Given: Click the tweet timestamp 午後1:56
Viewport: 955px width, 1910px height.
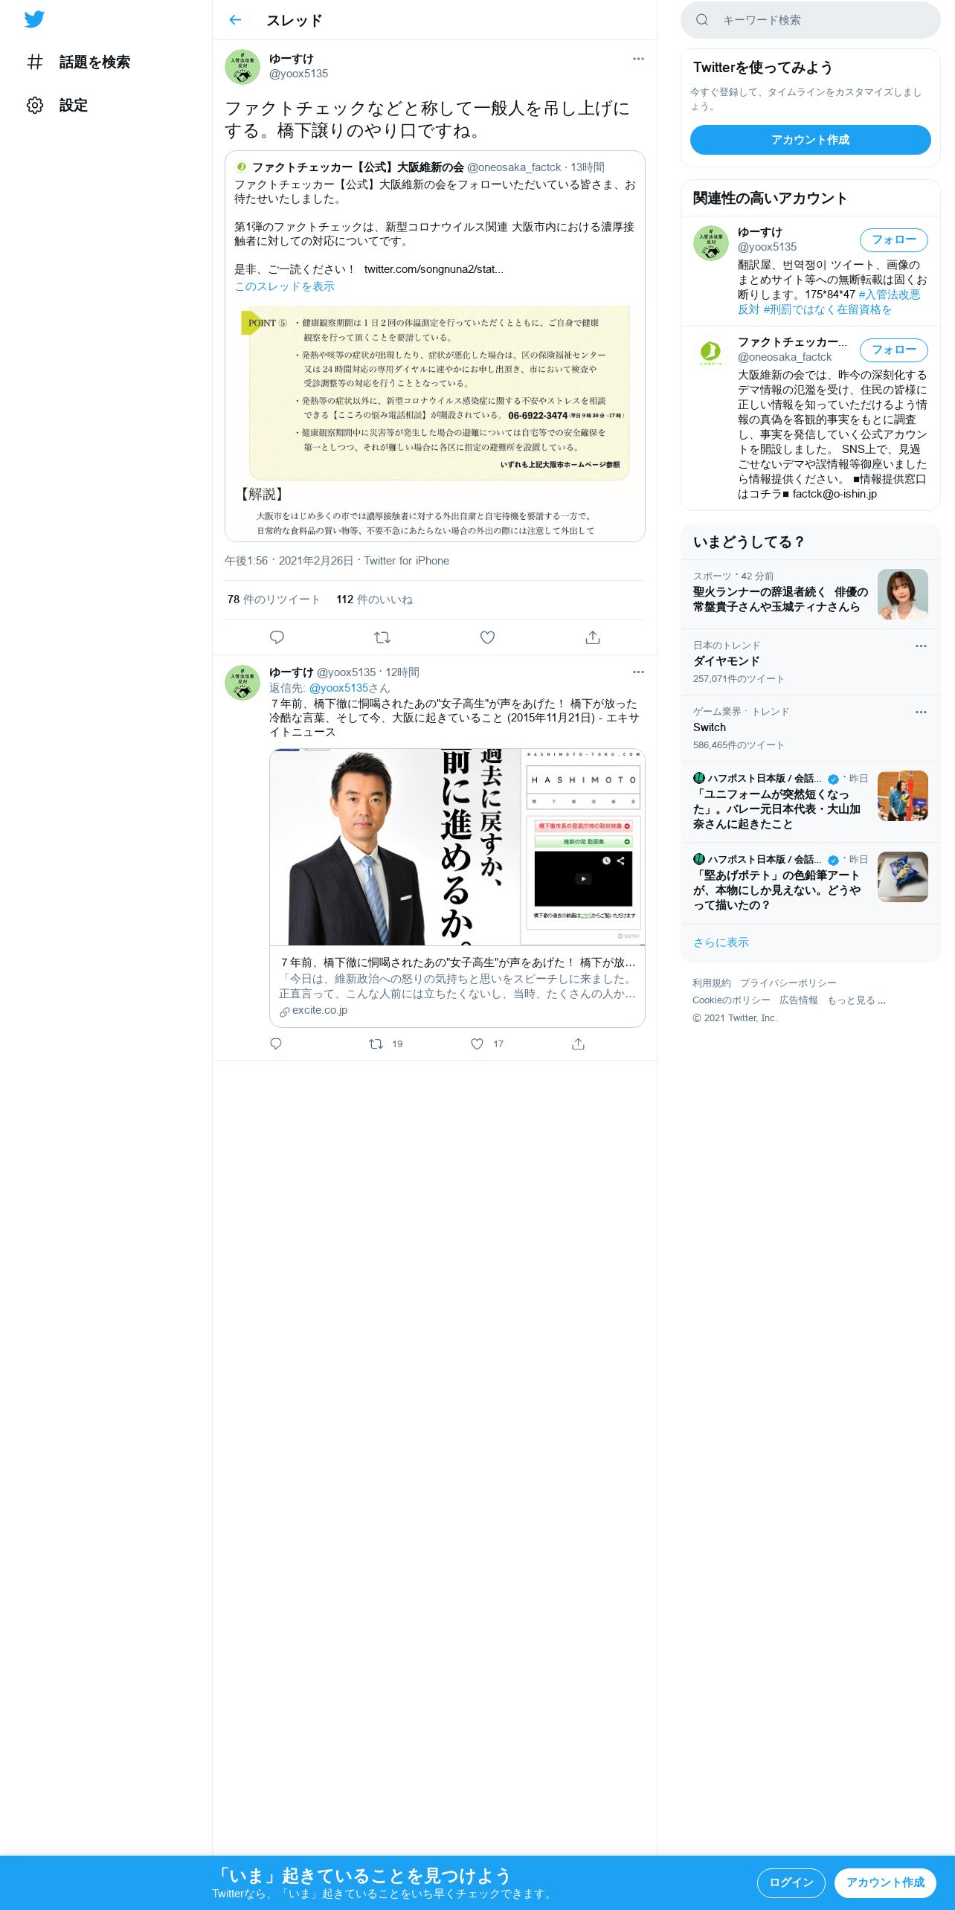Looking at the screenshot, I should click(x=246, y=561).
